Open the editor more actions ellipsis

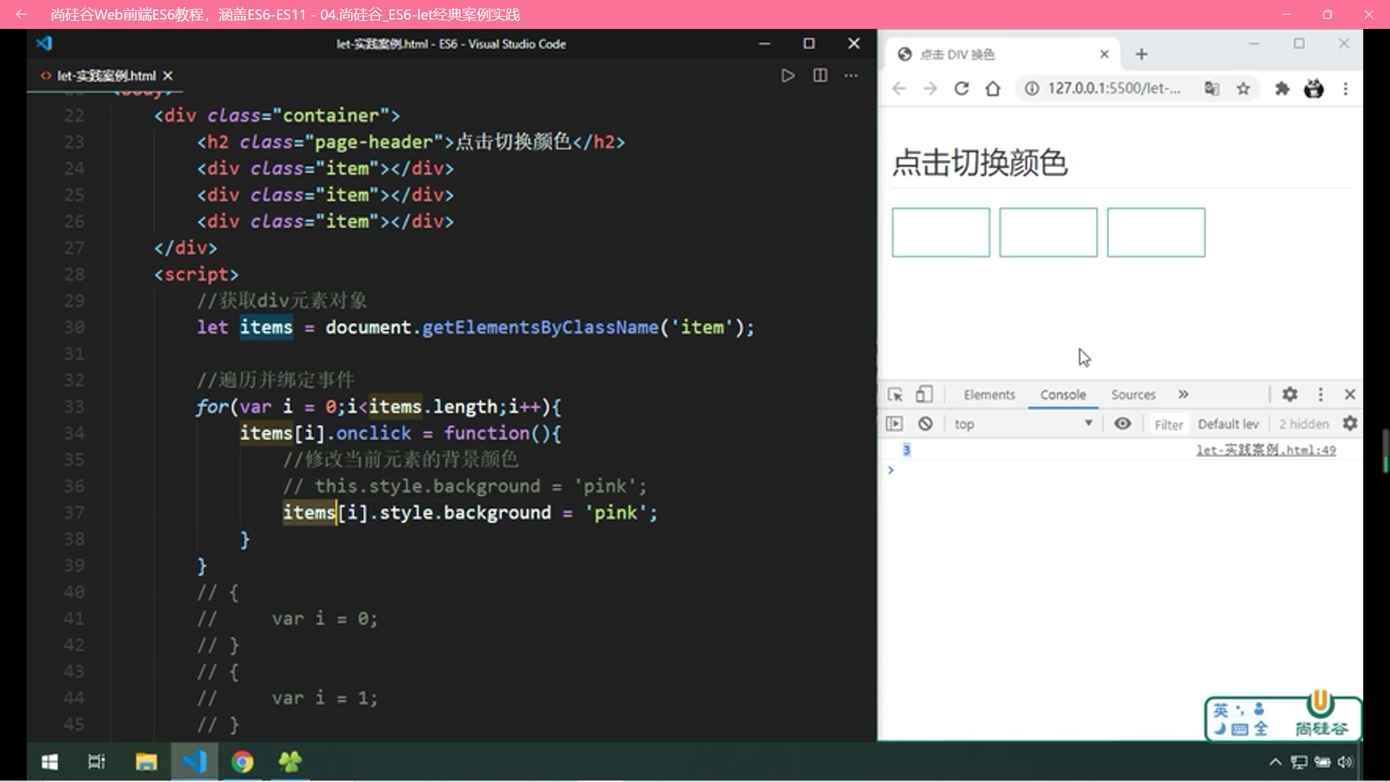pyautogui.click(x=851, y=75)
